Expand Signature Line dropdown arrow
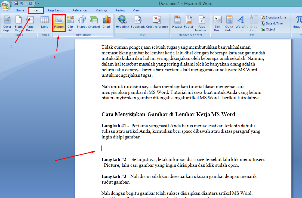302x198 pixels. pos(288,17)
